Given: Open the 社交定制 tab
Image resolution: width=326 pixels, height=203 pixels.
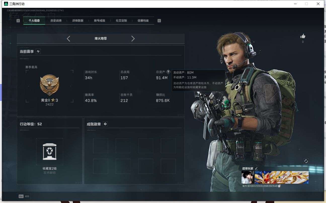Looking at the screenshot, I should [x=121, y=21].
